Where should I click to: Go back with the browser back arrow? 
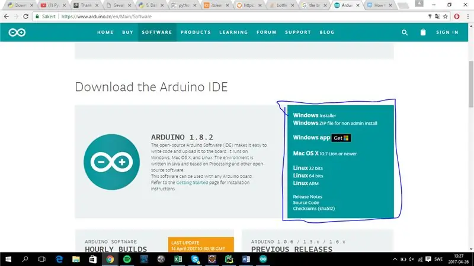tap(7, 17)
